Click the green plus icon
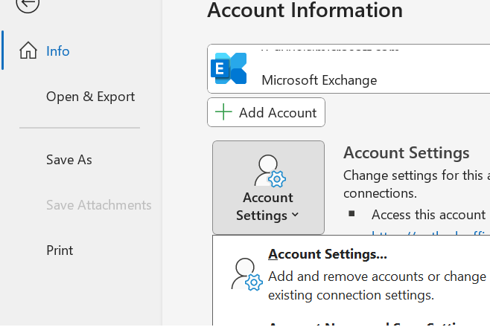Screen dimensions: 490x327 click(x=223, y=112)
